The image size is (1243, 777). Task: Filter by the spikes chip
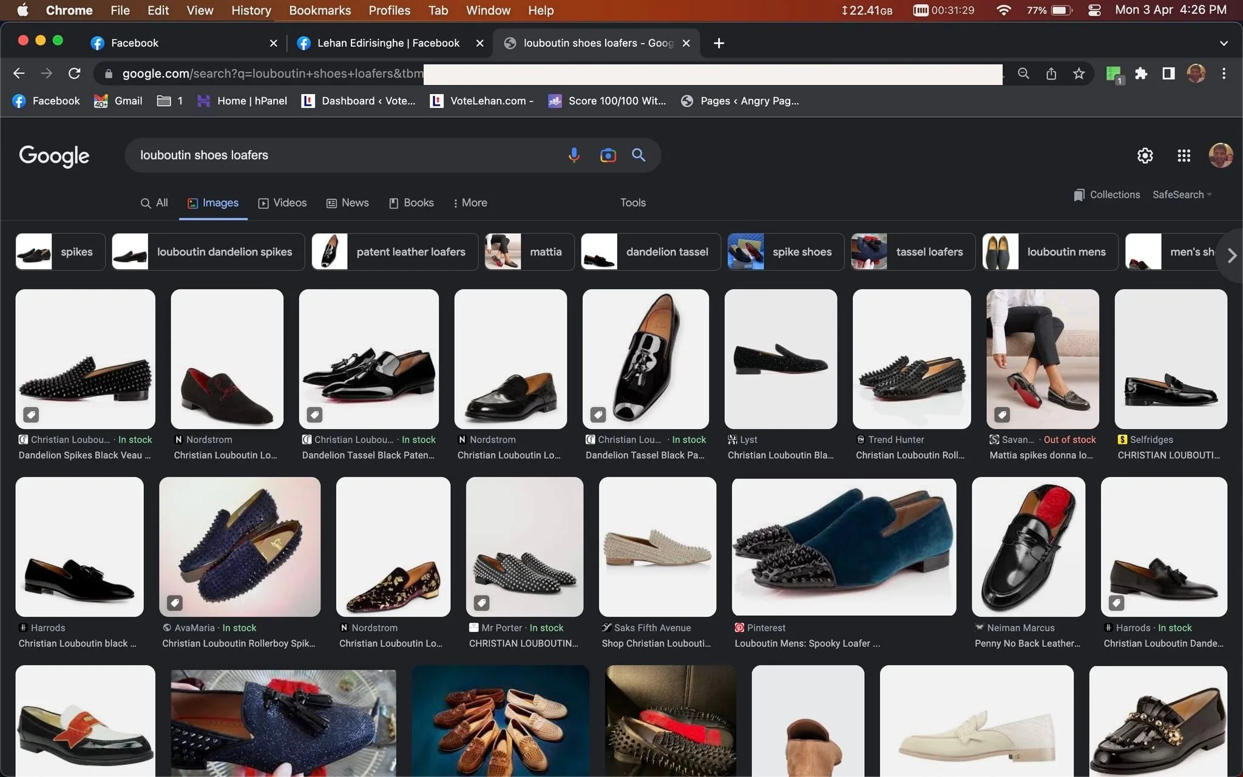tap(60, 252)
